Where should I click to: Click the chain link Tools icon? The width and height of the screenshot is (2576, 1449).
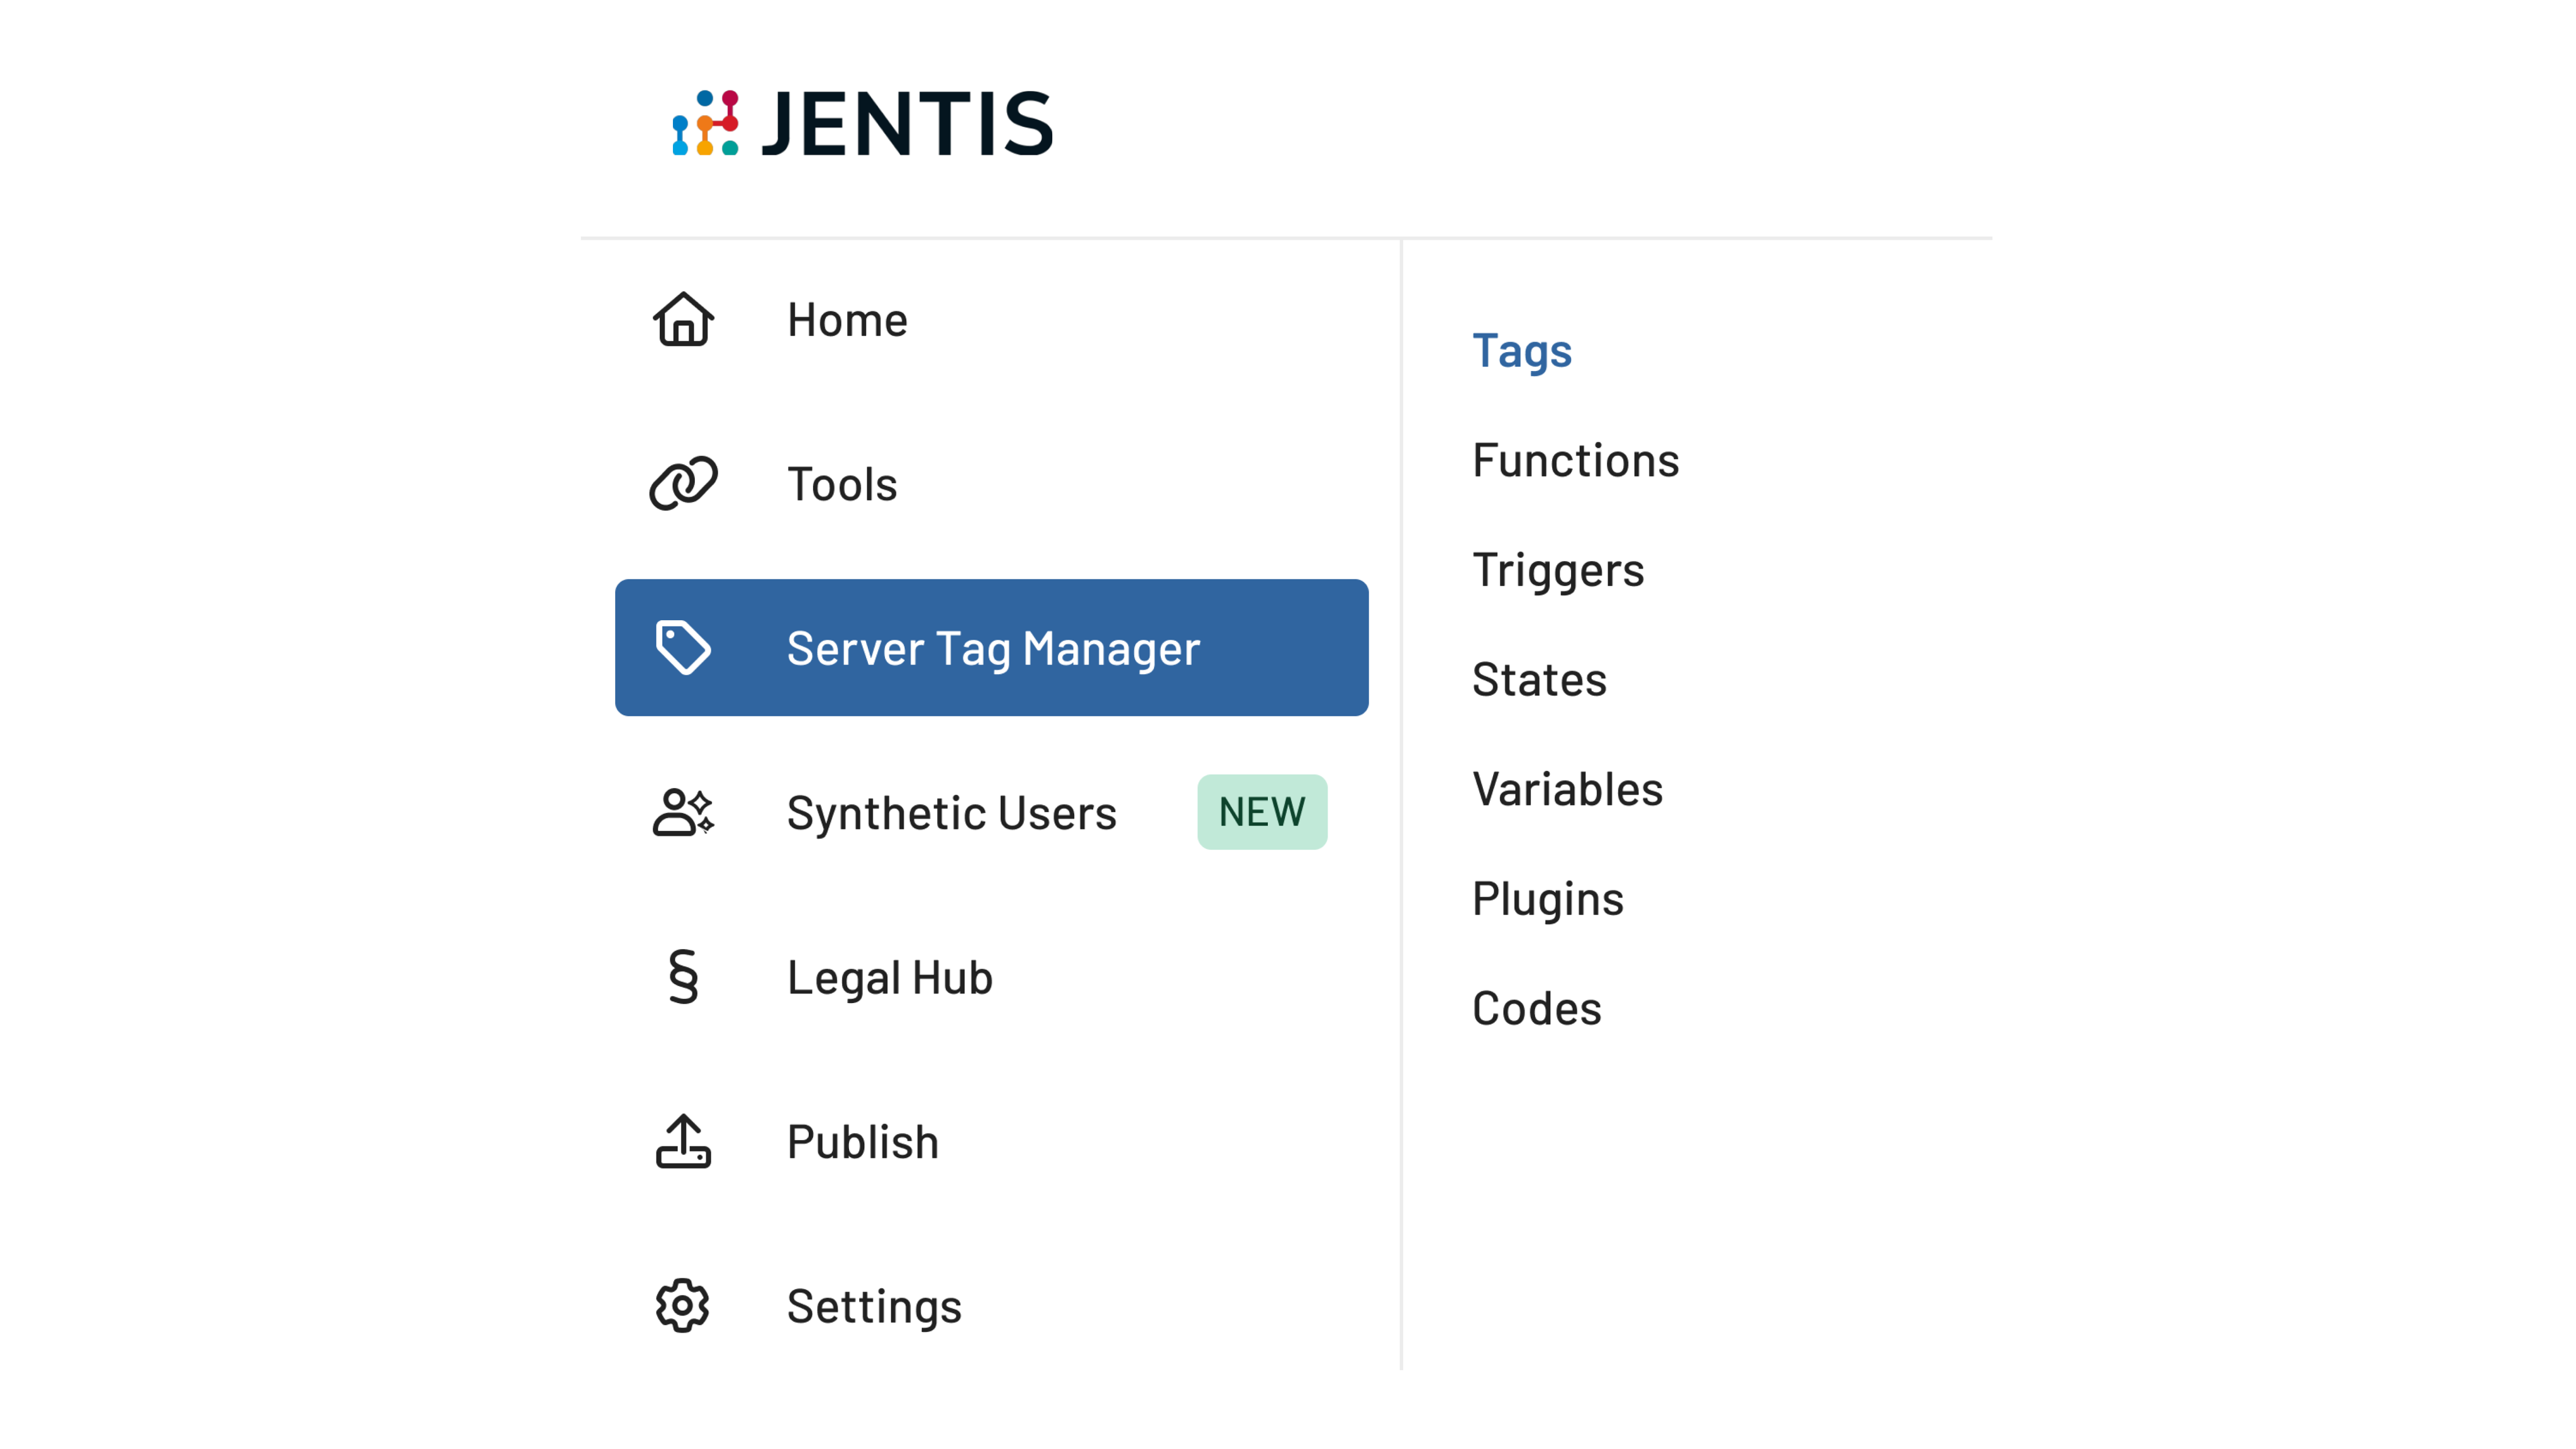coord(683,484)
